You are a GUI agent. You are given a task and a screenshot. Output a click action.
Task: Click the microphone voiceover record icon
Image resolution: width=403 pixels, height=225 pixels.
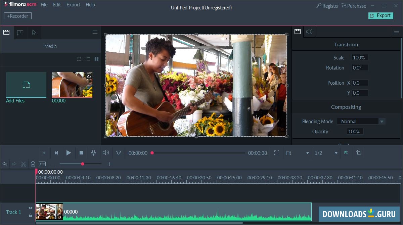94,153
